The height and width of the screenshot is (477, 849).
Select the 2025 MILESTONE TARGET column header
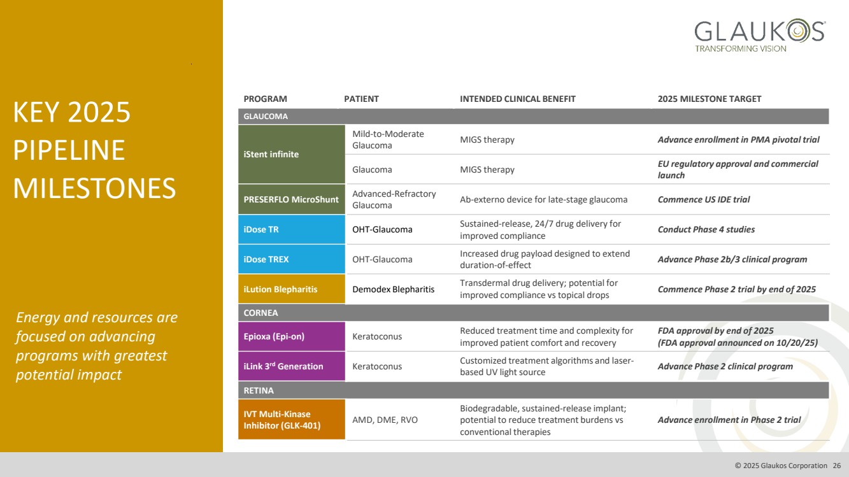tap(709, 99)
